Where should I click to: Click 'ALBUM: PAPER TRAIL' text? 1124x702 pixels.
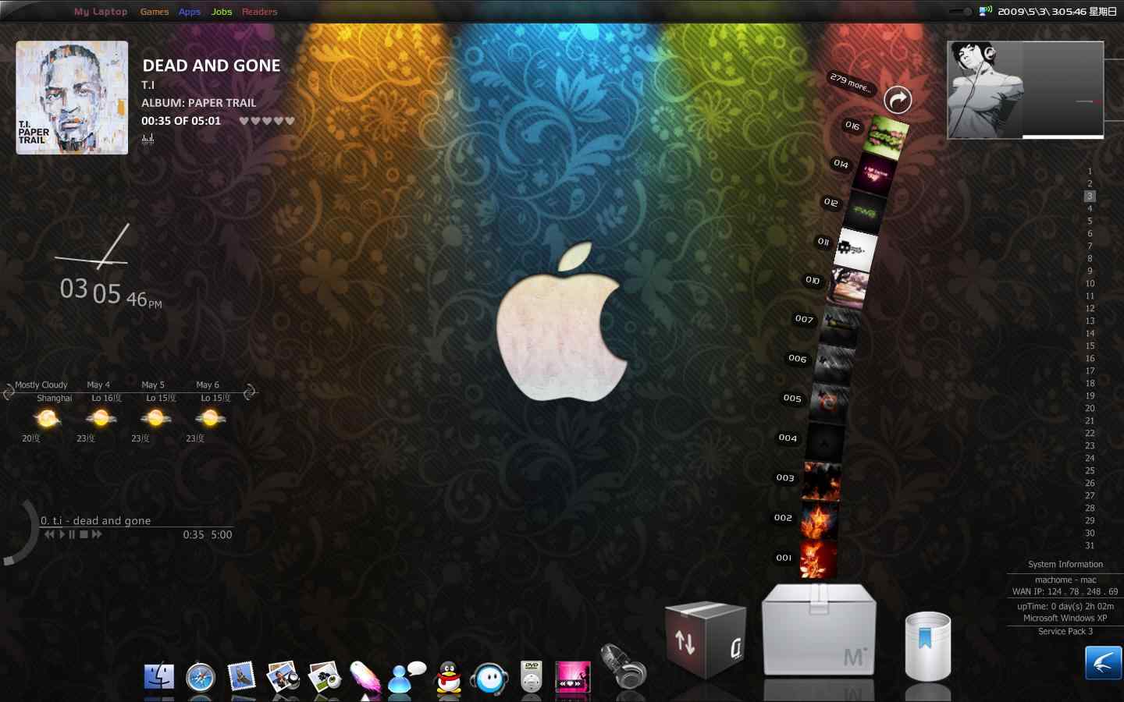[198, 103]
